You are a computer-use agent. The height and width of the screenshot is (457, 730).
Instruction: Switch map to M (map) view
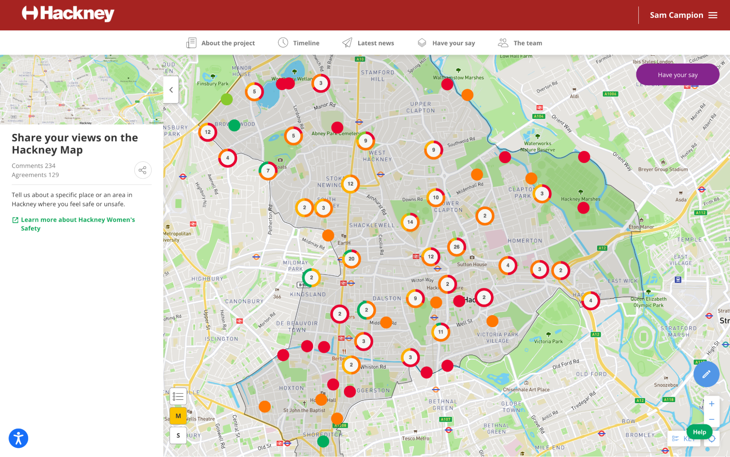178,416
